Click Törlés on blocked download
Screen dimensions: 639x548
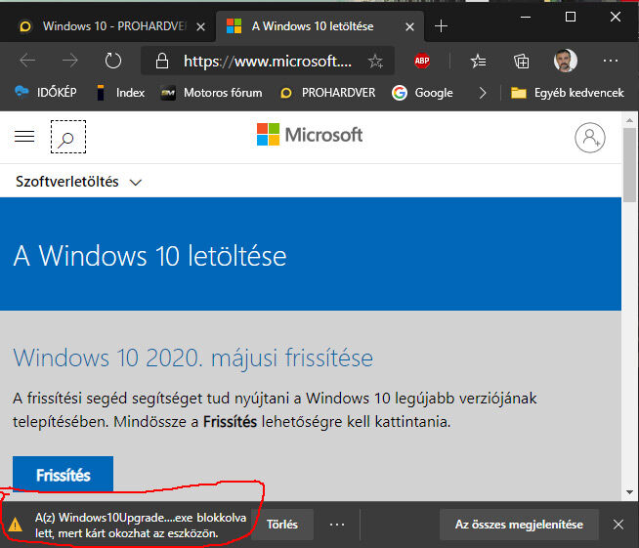(x=282, y=525)
